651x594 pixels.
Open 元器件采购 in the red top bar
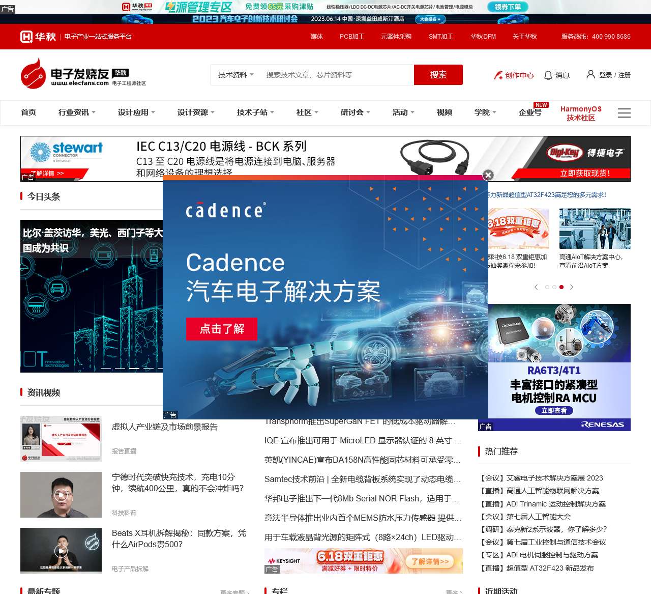[396, 37]
